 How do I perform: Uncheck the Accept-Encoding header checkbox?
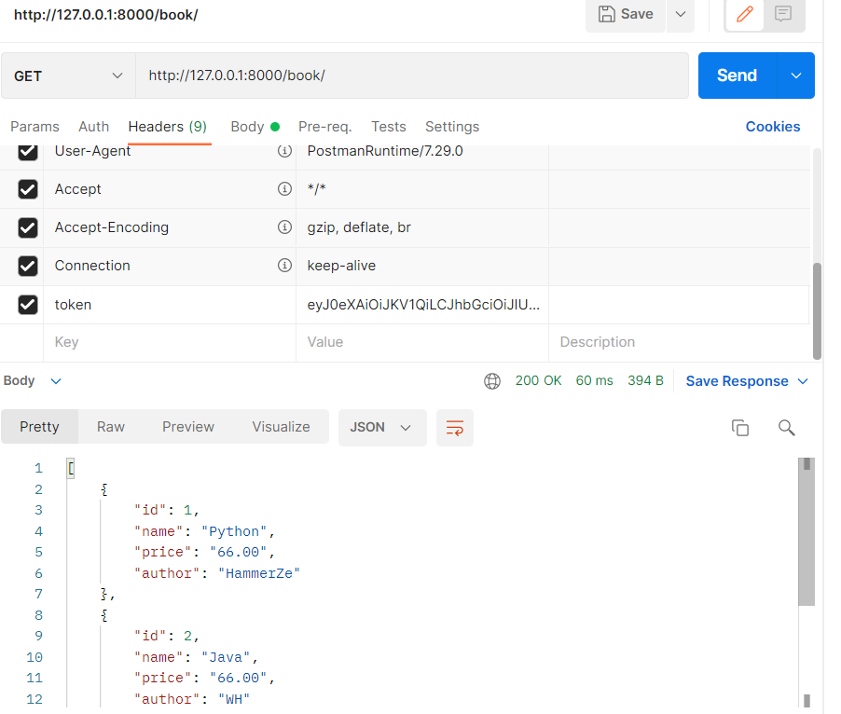[28, 227]
